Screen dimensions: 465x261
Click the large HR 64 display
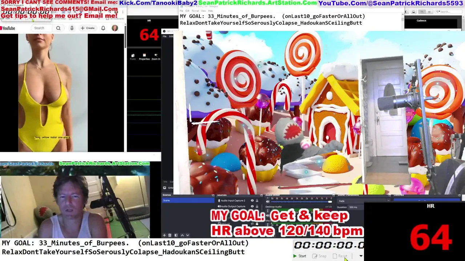coord(431,237)
